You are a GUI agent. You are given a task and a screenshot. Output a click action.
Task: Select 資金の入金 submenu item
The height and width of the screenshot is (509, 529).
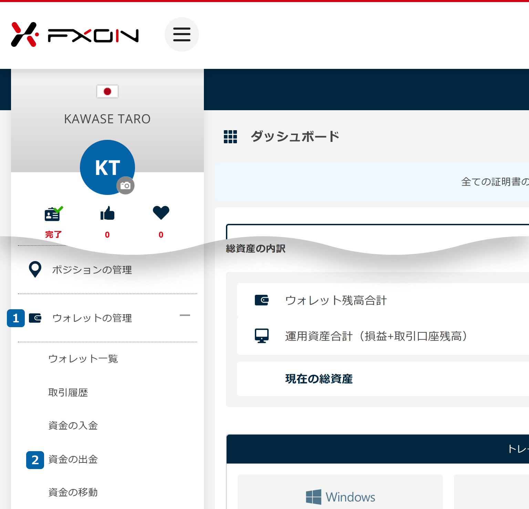pyautogui.click(x=73, y=426)
